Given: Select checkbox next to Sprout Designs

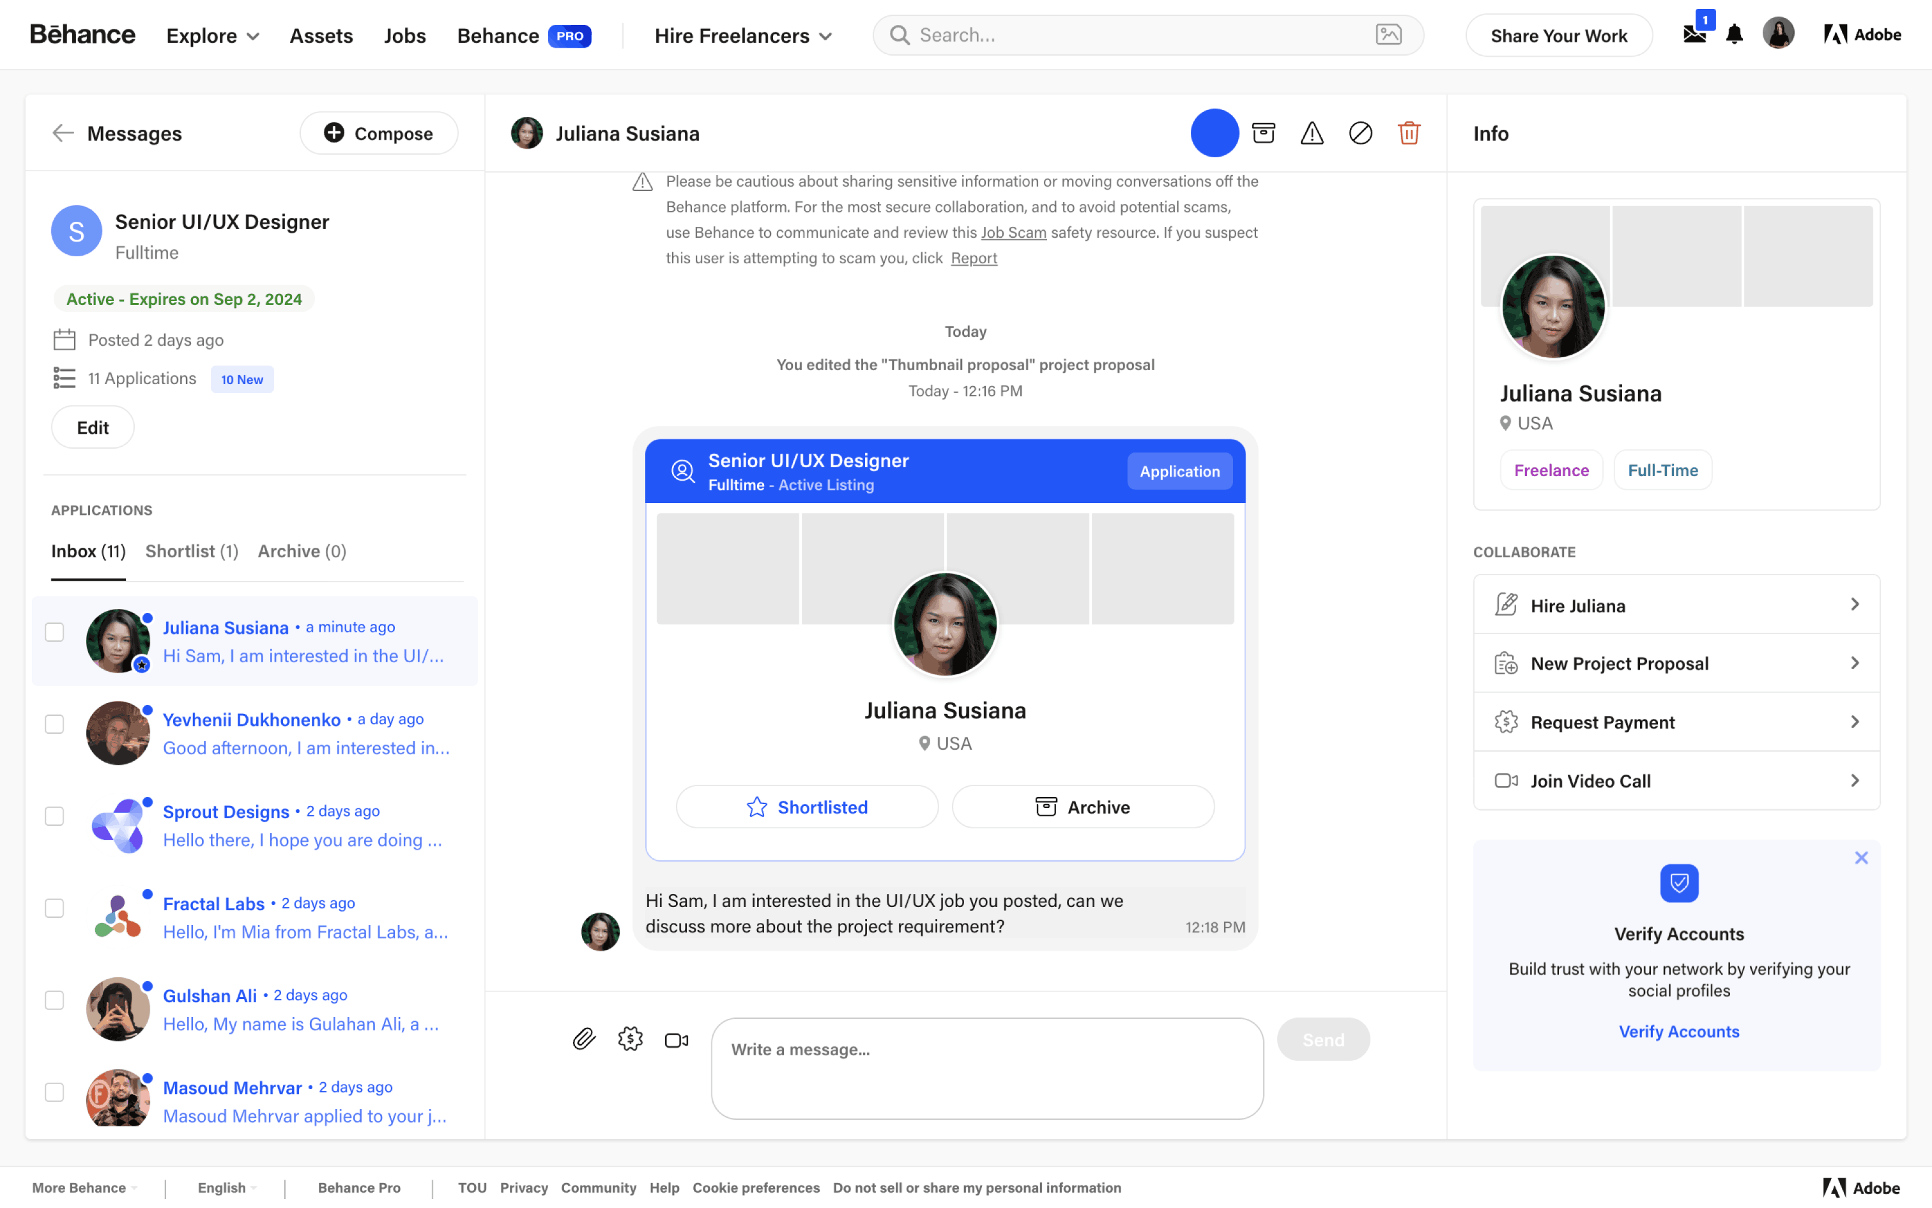Looking at the screenshot, I should pyautogui.click(x=54, y=816).
